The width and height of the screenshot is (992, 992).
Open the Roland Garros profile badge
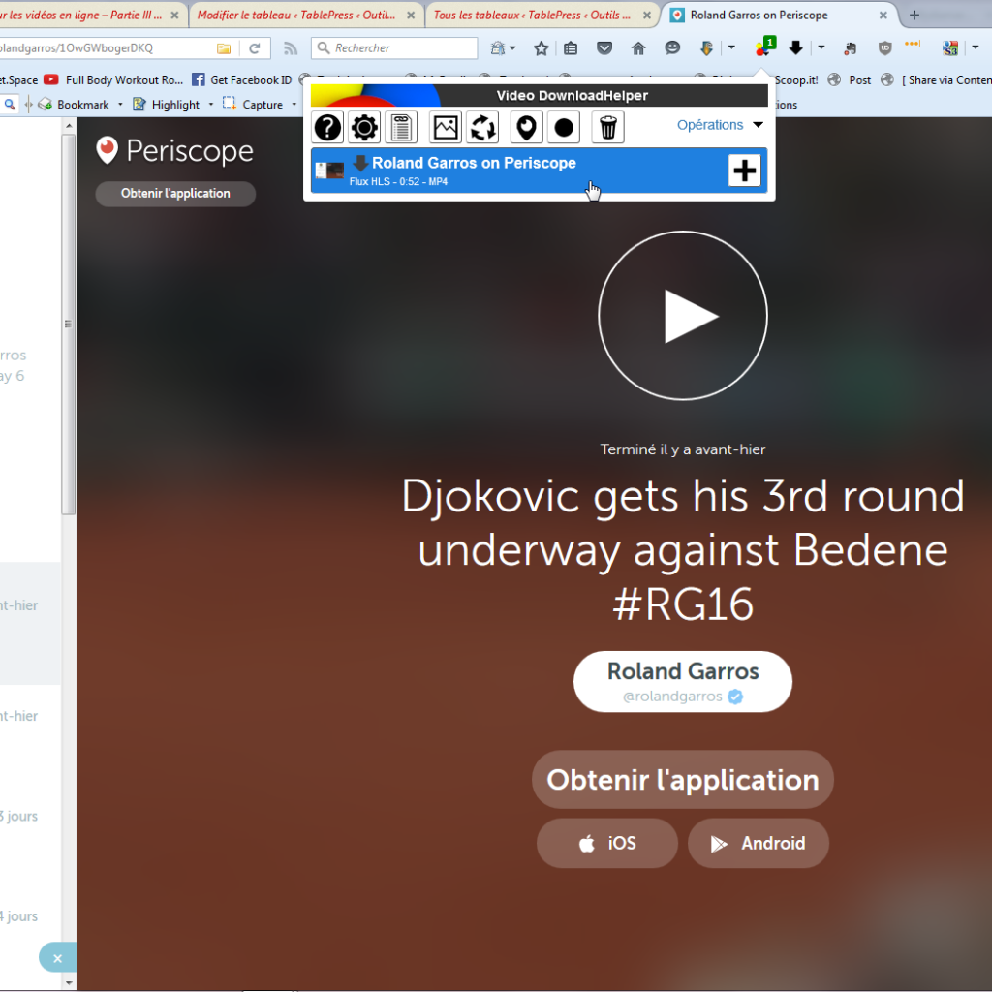[683, 681]
